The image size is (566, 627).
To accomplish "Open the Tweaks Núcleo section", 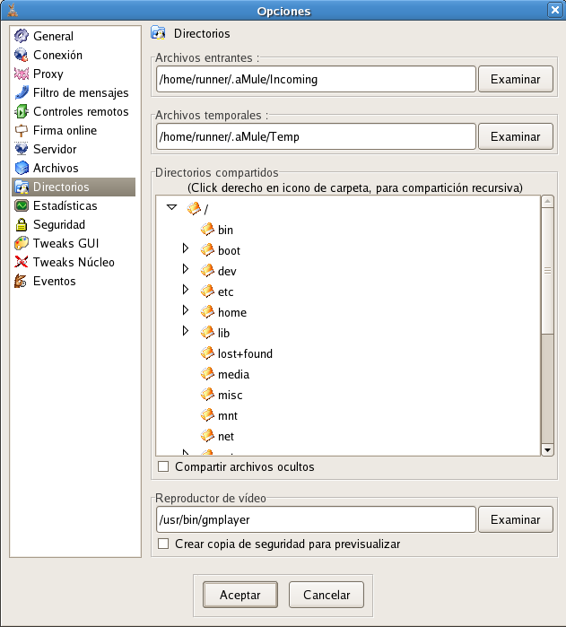I will (74, 263).
